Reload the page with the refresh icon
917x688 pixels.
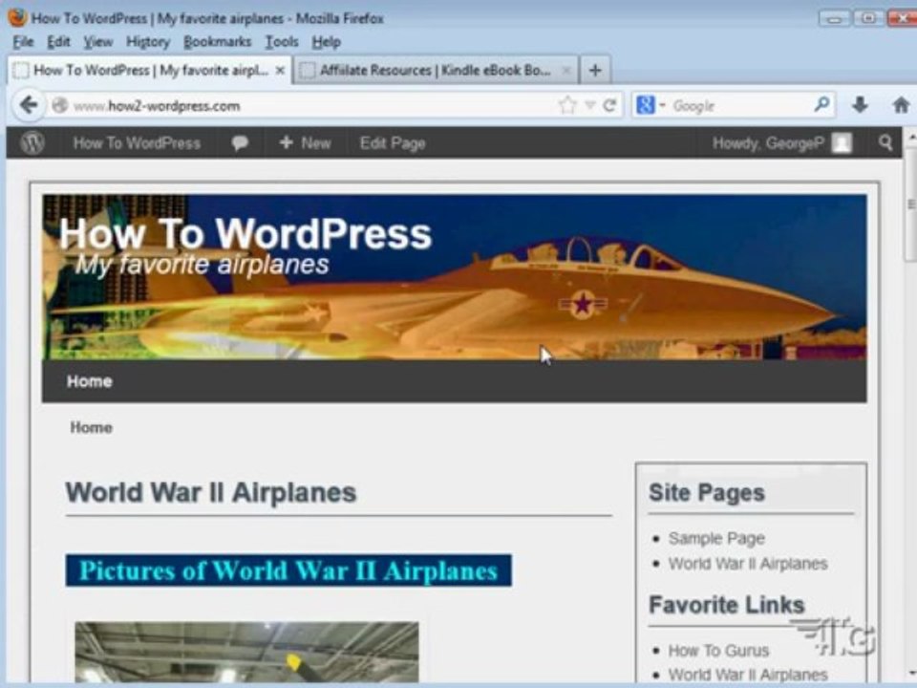[x=610, y=105]
